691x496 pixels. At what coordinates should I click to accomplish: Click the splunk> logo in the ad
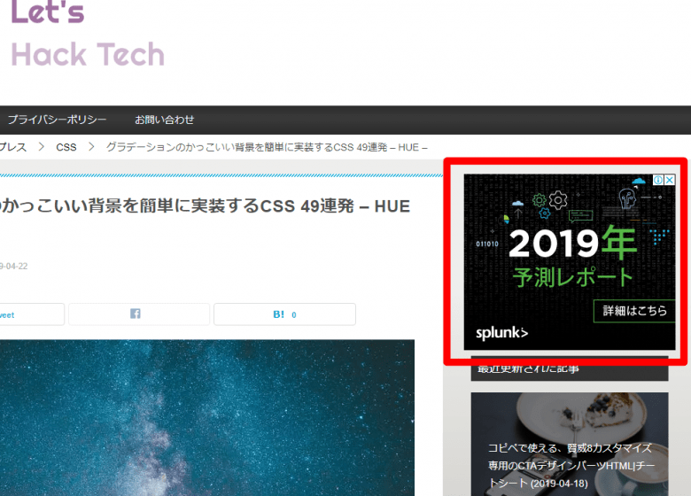pos(502,333)
